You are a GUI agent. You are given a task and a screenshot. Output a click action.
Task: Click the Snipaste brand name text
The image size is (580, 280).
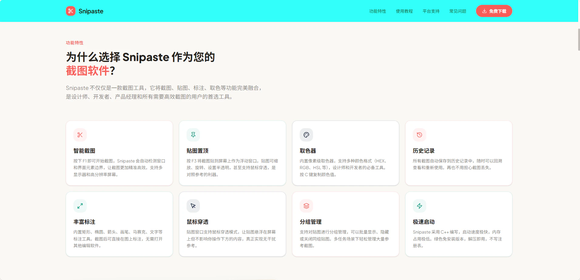coord(91,11)
